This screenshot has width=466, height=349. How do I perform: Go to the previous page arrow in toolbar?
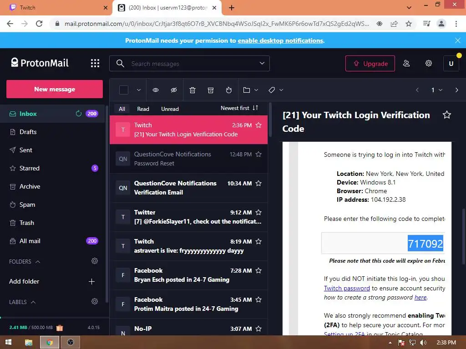pos(417,90)
